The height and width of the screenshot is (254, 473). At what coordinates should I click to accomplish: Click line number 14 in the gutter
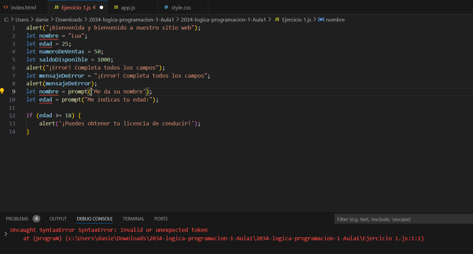(x=12, y=131)
